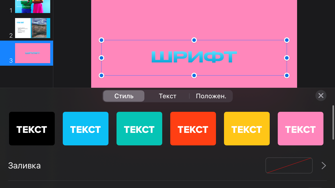Select the pink slide 3 thumbnail
The image size is (335, 188).
tap(33, 53)
